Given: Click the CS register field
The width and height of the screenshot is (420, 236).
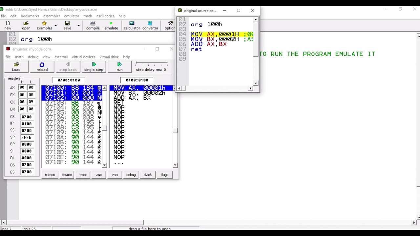Looking at the screenshot, I should pos(27,117).
